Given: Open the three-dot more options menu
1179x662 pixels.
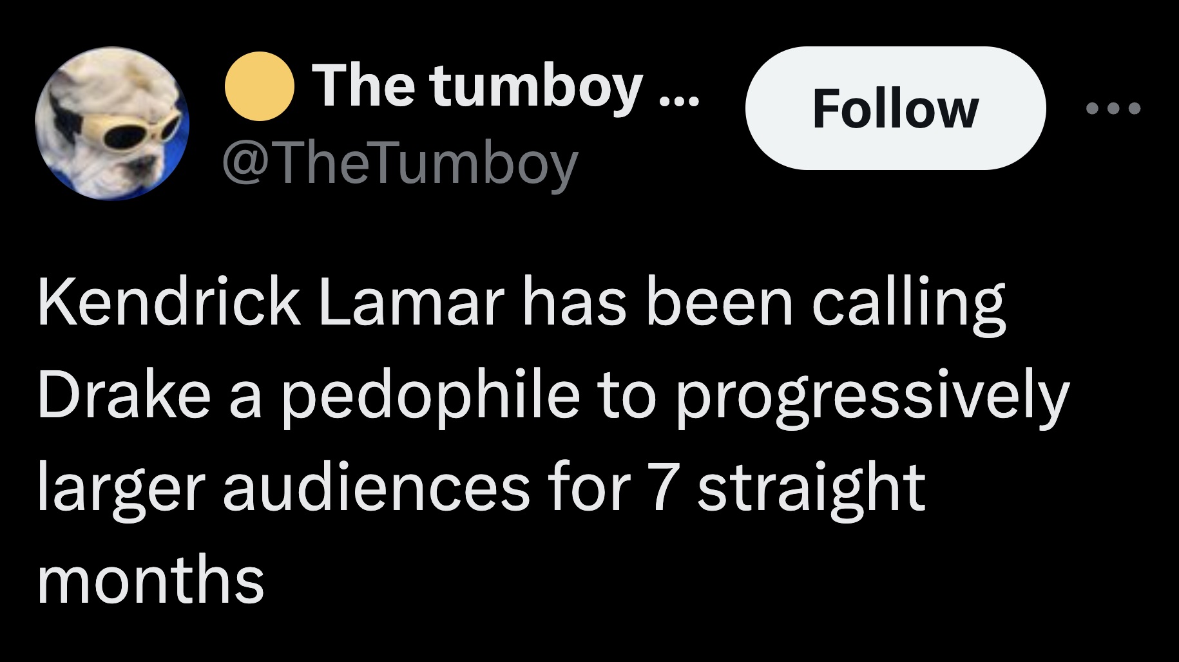Looking at the screenshot, I should 1113,108.
